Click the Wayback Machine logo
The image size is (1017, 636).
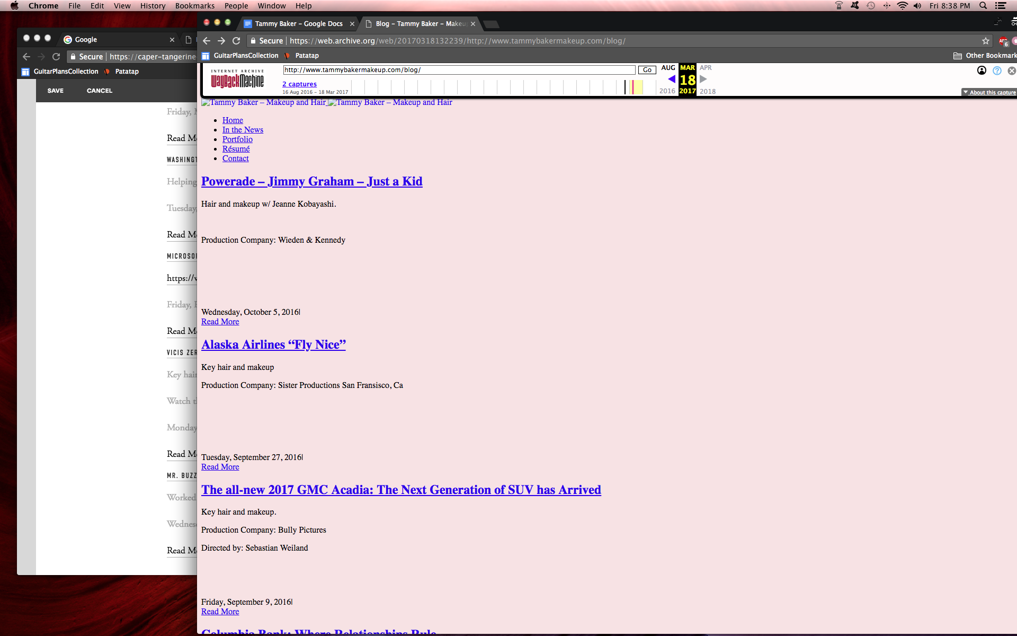click(x=237, y=79)
